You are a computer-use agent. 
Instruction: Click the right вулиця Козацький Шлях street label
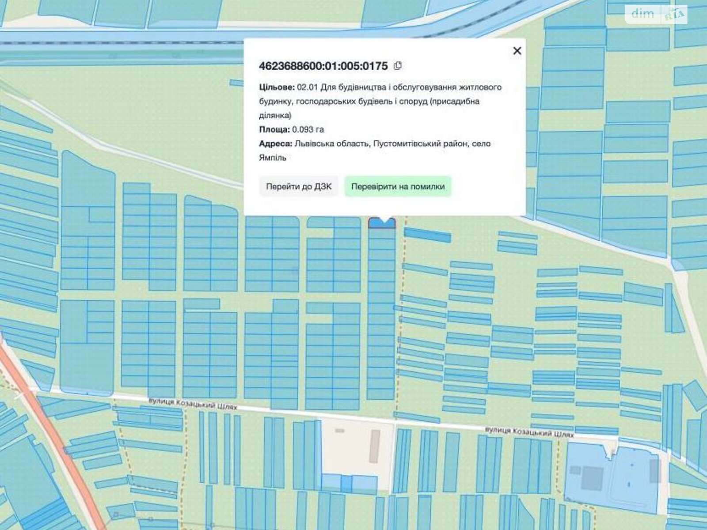[x=529, y=432]
